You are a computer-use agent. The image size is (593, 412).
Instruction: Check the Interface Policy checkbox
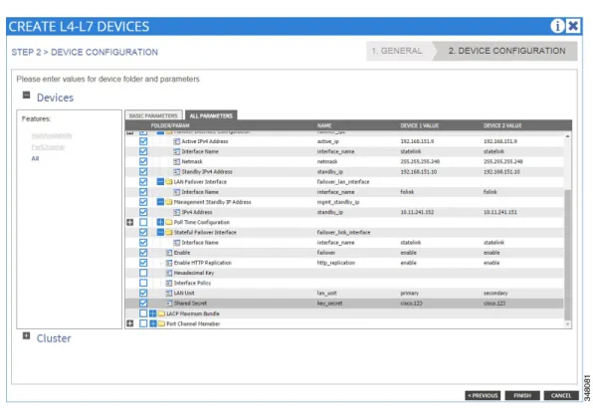143,283
